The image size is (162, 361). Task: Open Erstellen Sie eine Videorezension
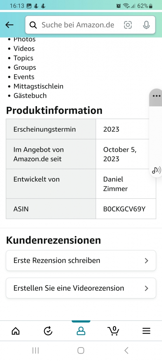[81, 288]
